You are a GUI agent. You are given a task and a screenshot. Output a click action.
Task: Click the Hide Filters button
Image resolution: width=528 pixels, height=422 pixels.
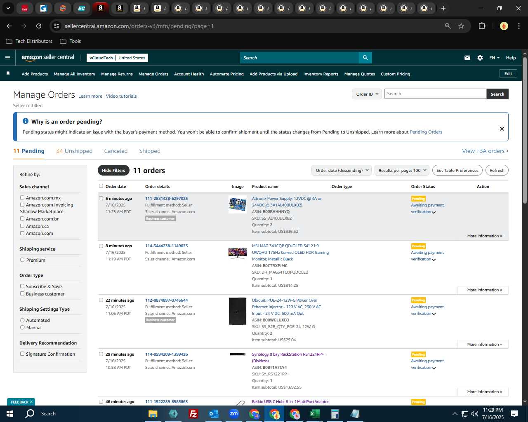[113, 170]
